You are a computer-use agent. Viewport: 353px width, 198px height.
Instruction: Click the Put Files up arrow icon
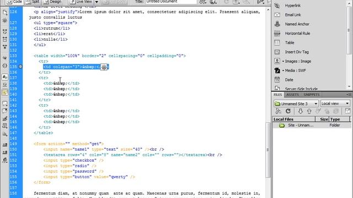309,111
